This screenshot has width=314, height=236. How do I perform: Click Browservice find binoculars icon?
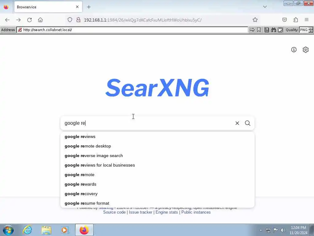point(273,30)
